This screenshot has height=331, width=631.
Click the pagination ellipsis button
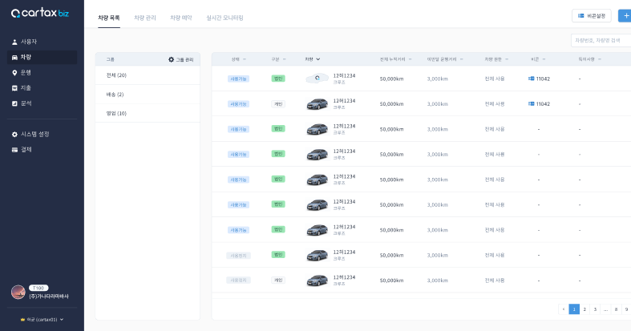coord(605,309)
